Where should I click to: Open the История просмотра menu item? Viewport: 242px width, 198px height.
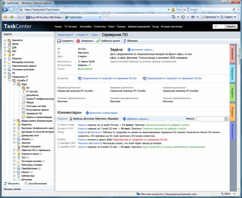171,27
